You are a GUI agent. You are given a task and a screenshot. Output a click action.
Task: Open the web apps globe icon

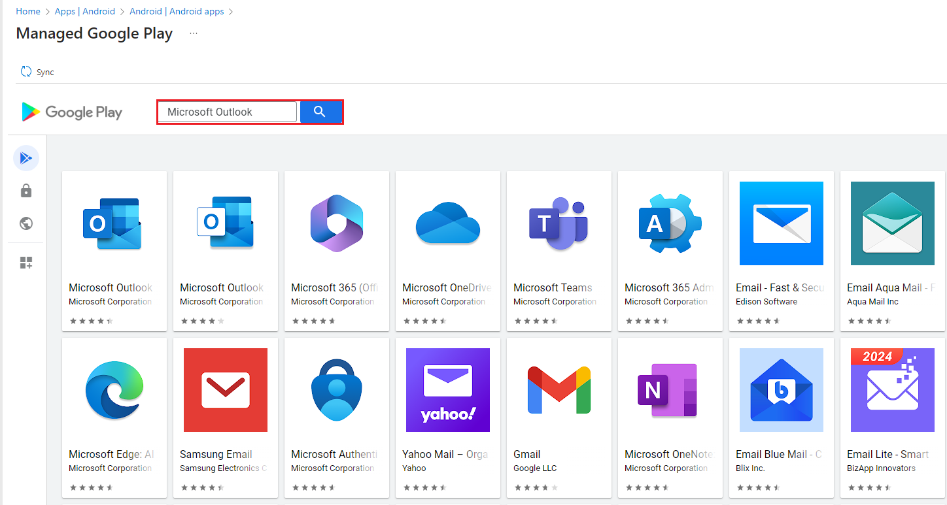26,223
